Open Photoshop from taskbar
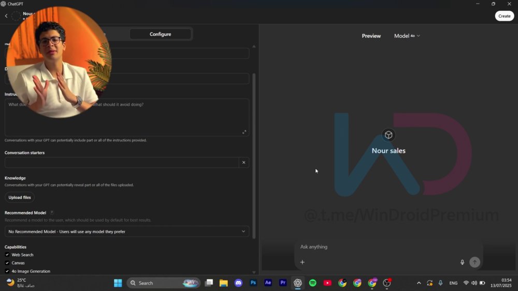 (253, 283)
